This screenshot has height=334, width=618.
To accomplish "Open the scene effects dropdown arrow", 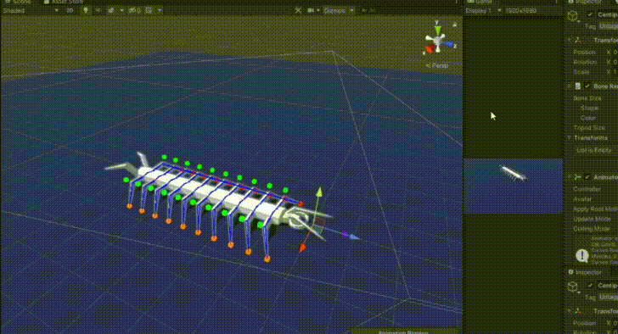I will click(x=121, y=11).
